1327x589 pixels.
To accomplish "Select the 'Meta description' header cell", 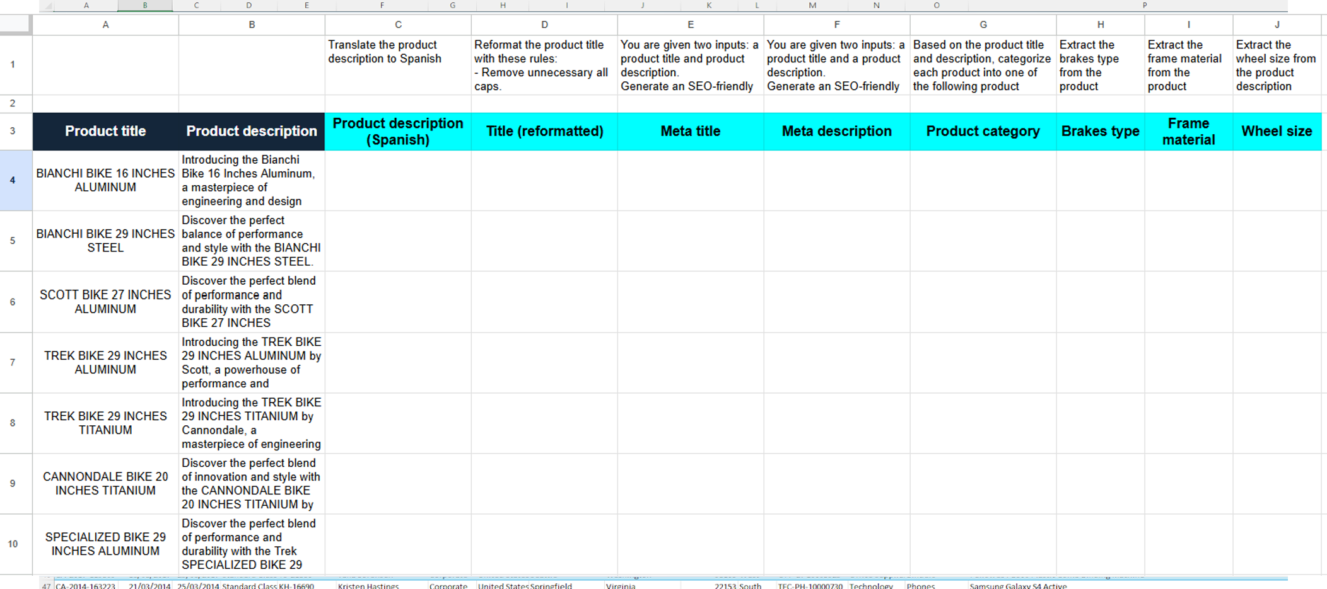I will click(x=836, y=131).
